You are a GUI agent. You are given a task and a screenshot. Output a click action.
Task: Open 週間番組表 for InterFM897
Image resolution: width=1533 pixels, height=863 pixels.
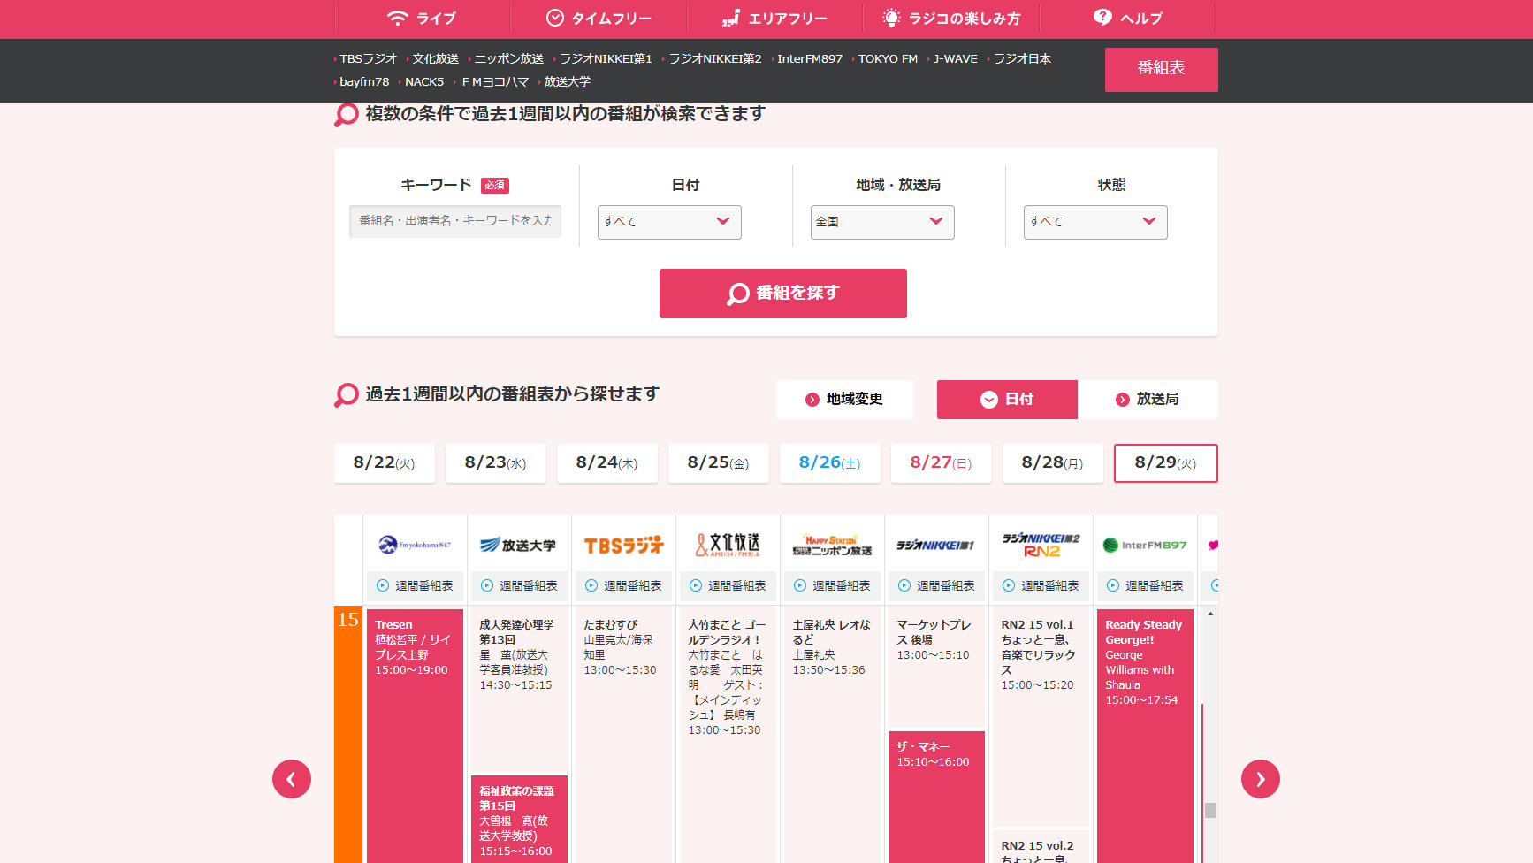click(x=1145, y=585)
